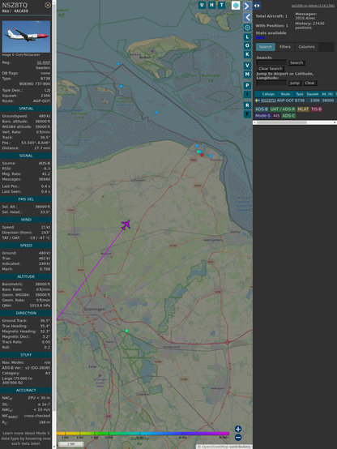This screenshot has width=337, height=449.
Task: Click the K map control button
Action: (247, 54)
